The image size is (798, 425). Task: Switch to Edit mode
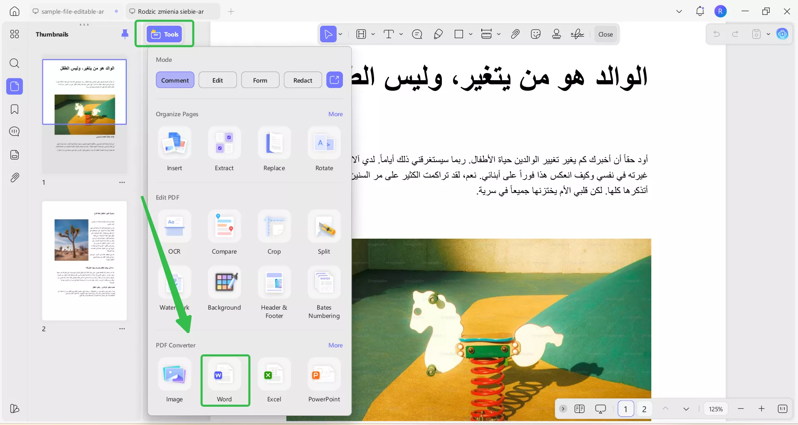click(217, 80)
